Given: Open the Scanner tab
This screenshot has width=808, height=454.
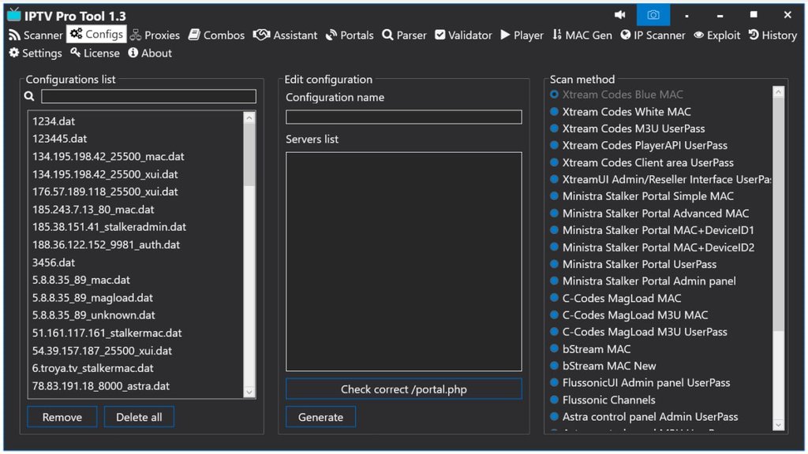Looking at the screenshot, I should (36, 35).
